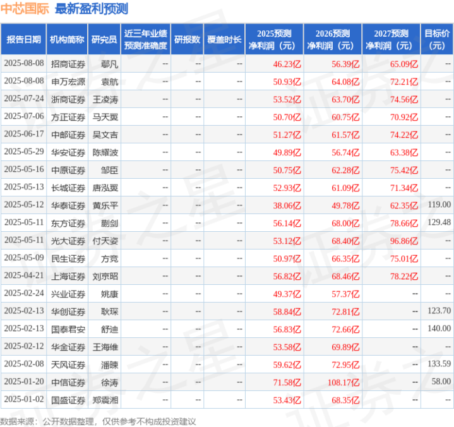The height and width of the screenshot is (427, 454).
Task: Click the 近三年业绩预测准确度 column header
Action: [146, 39]
